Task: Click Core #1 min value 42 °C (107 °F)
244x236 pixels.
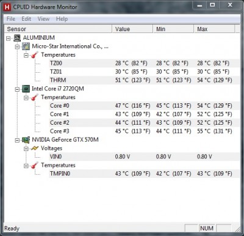Action: pos(173,114)
